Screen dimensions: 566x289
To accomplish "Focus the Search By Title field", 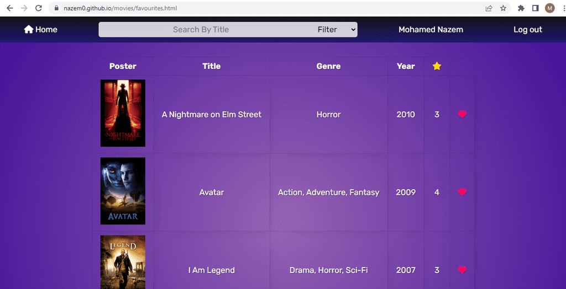I will tap(201, 30).
